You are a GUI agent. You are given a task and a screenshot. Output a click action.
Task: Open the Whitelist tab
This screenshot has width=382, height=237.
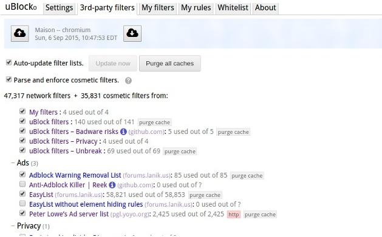tap(233, 8)
